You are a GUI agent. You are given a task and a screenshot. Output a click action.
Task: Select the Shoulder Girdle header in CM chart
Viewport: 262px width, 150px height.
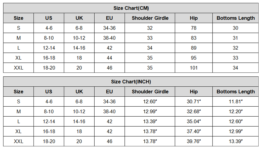point(150,18)
